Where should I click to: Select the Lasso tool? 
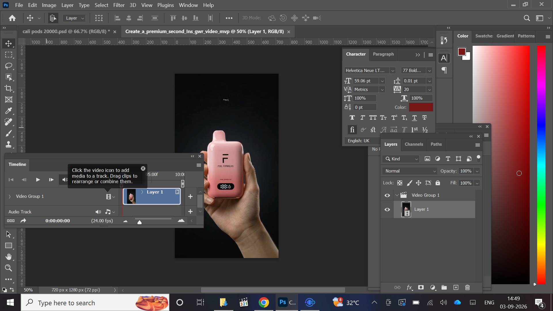pos(9,66)
